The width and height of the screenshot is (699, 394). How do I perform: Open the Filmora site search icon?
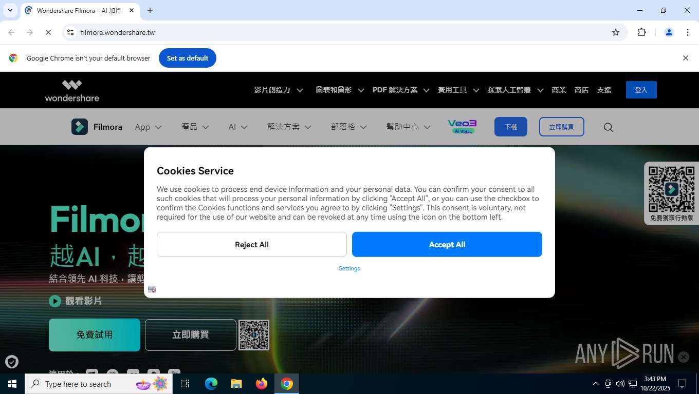(x=609, y=127)
